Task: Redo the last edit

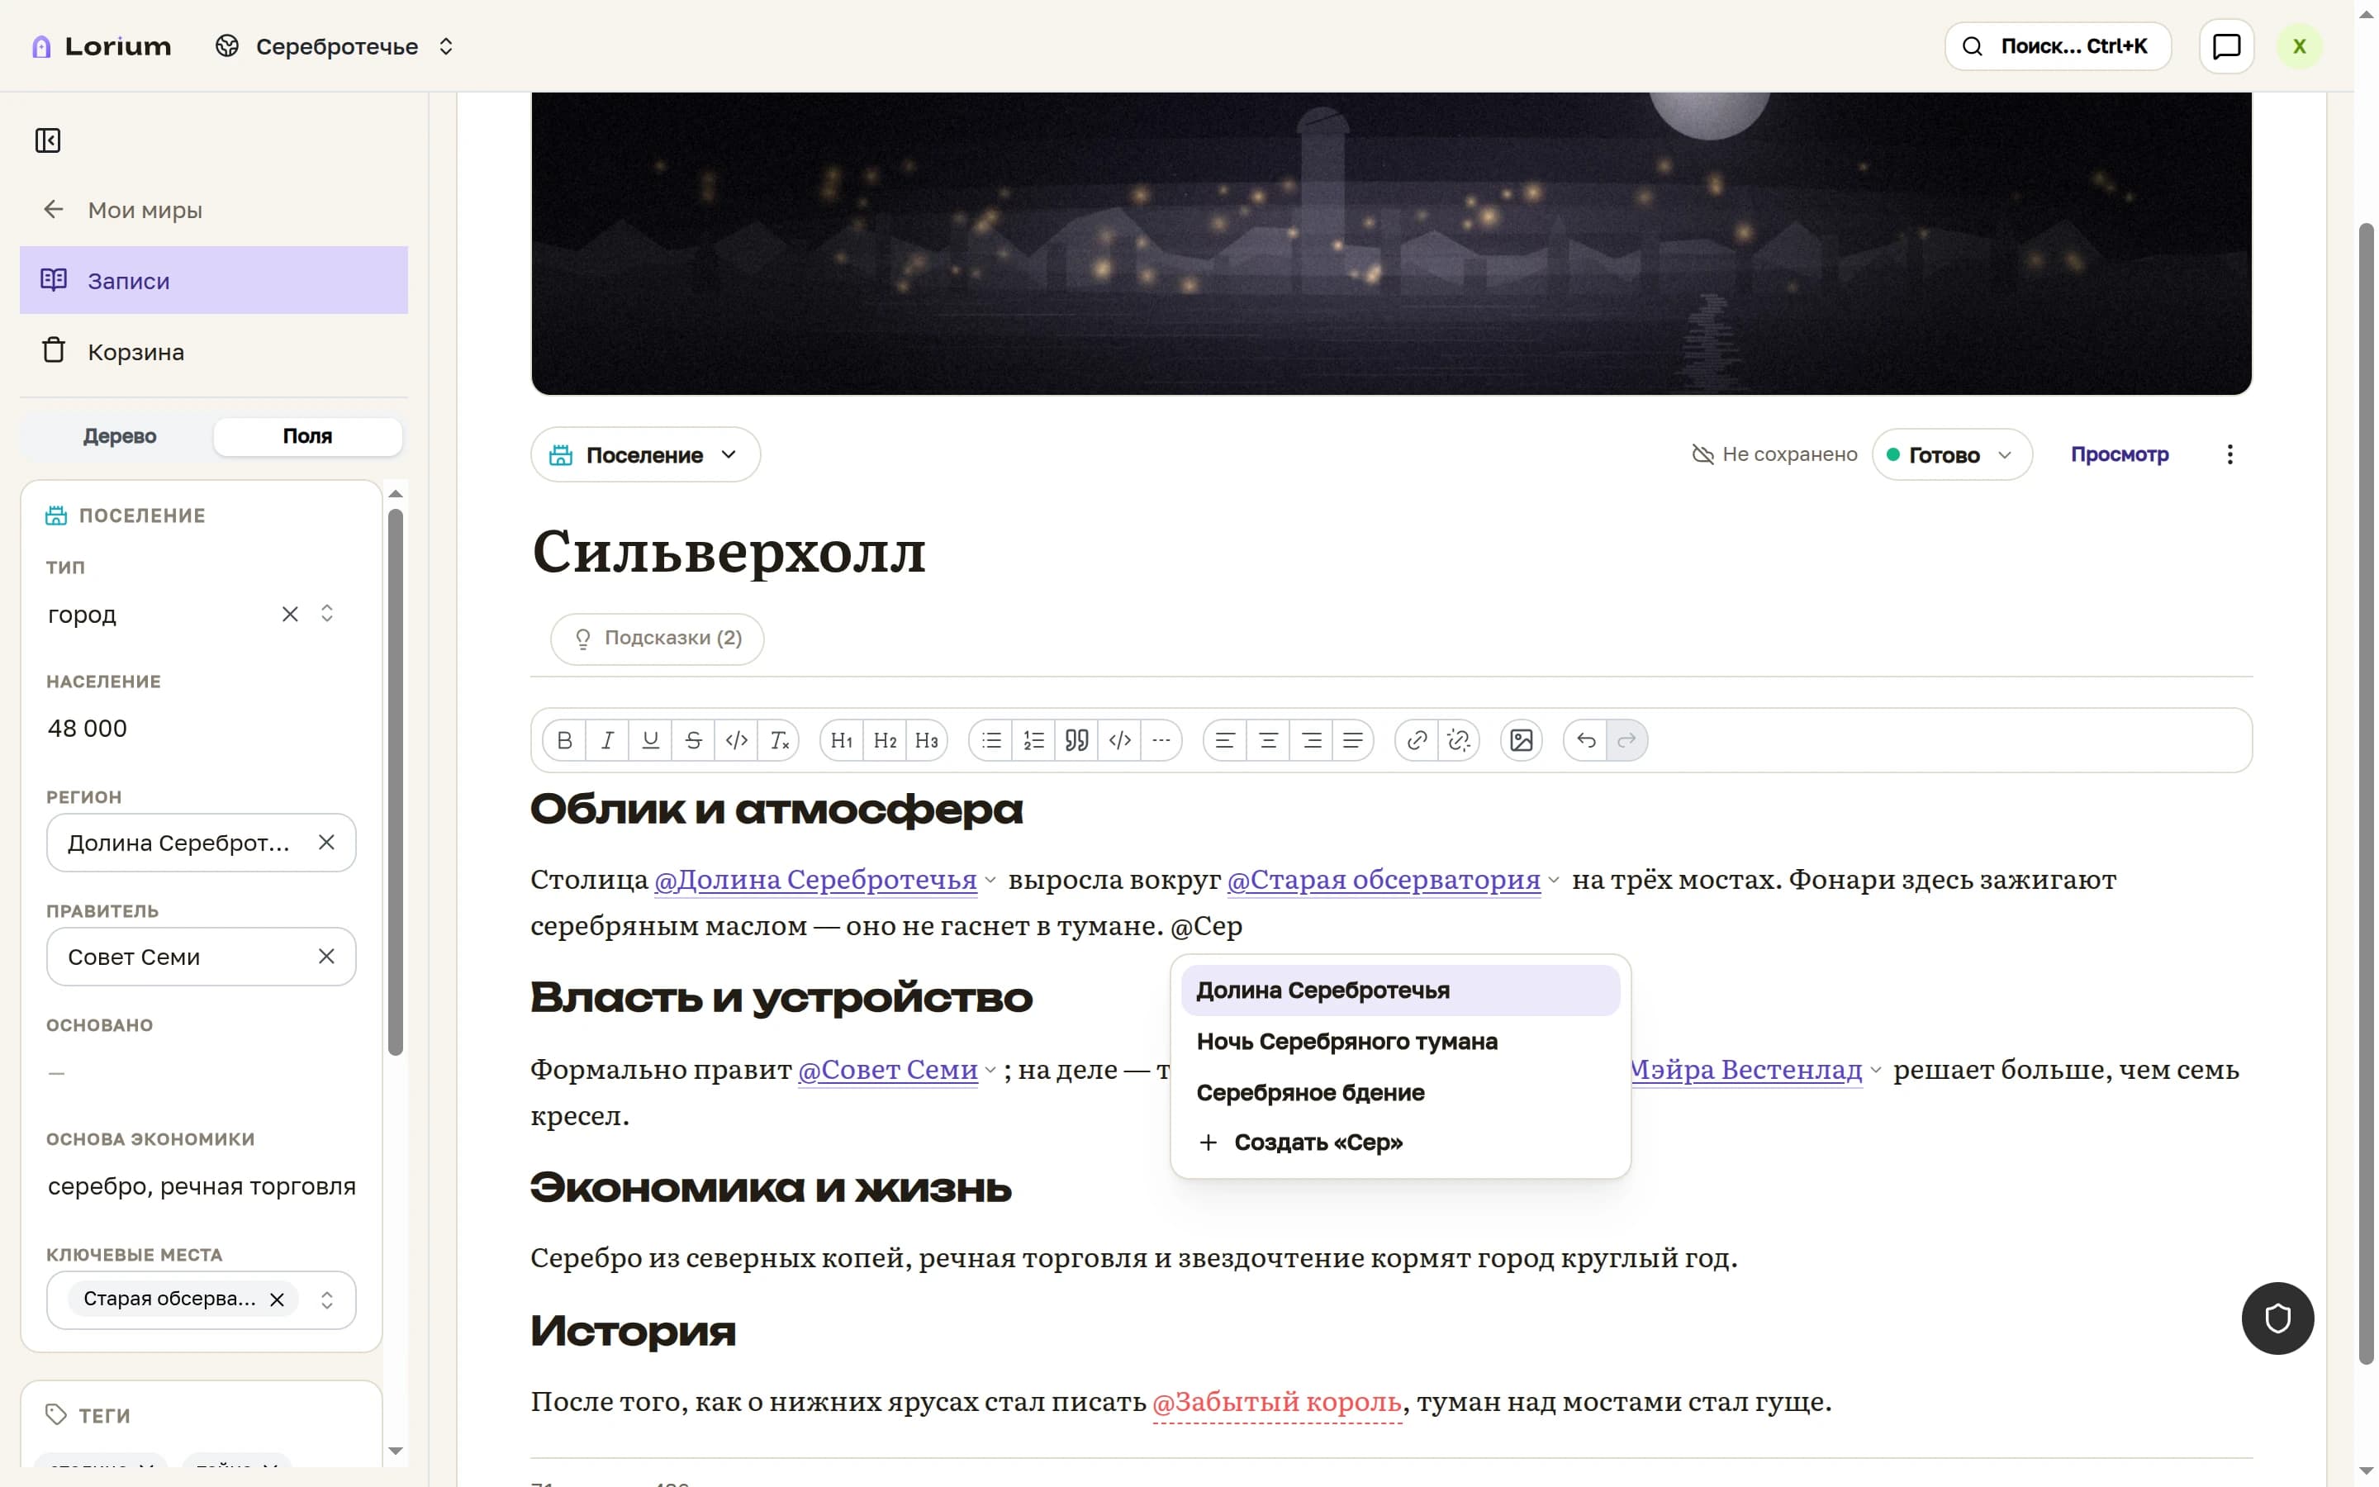Action: [1627, 740]
